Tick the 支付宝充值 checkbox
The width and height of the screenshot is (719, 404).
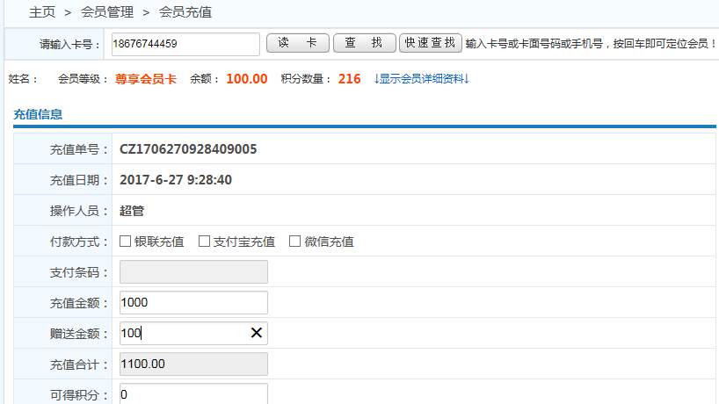[x=204, y=242]
